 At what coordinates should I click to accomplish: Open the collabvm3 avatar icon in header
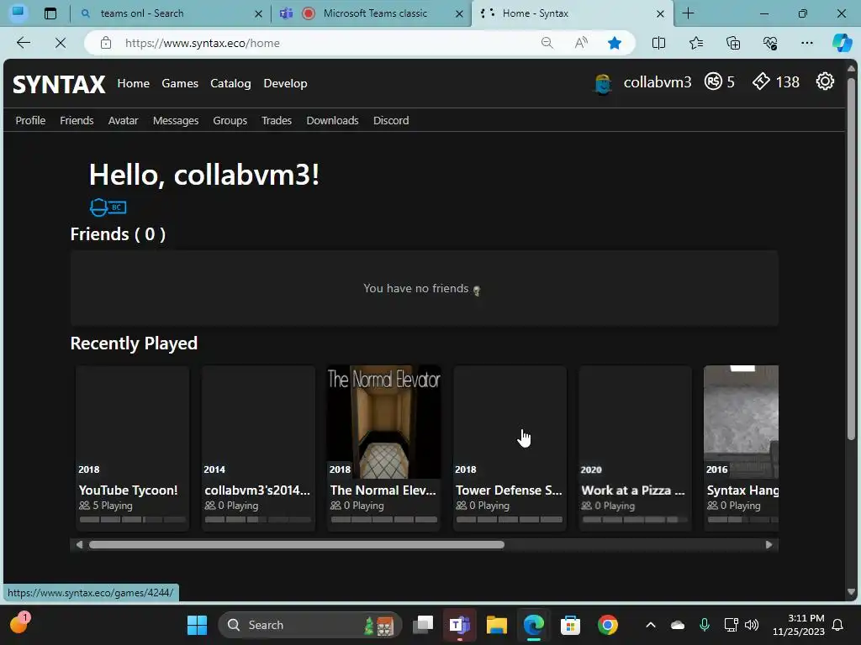point(603,83)
